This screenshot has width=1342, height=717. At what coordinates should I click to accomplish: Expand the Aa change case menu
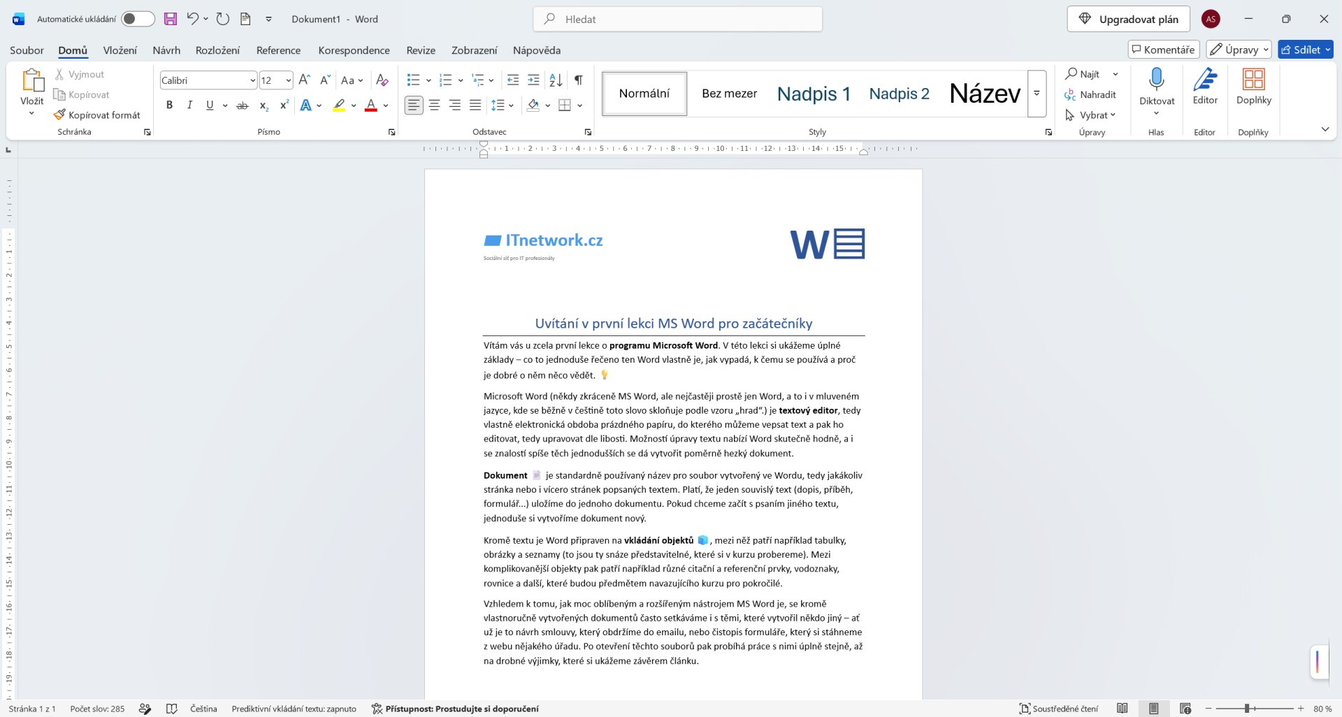tap(352, 80)
